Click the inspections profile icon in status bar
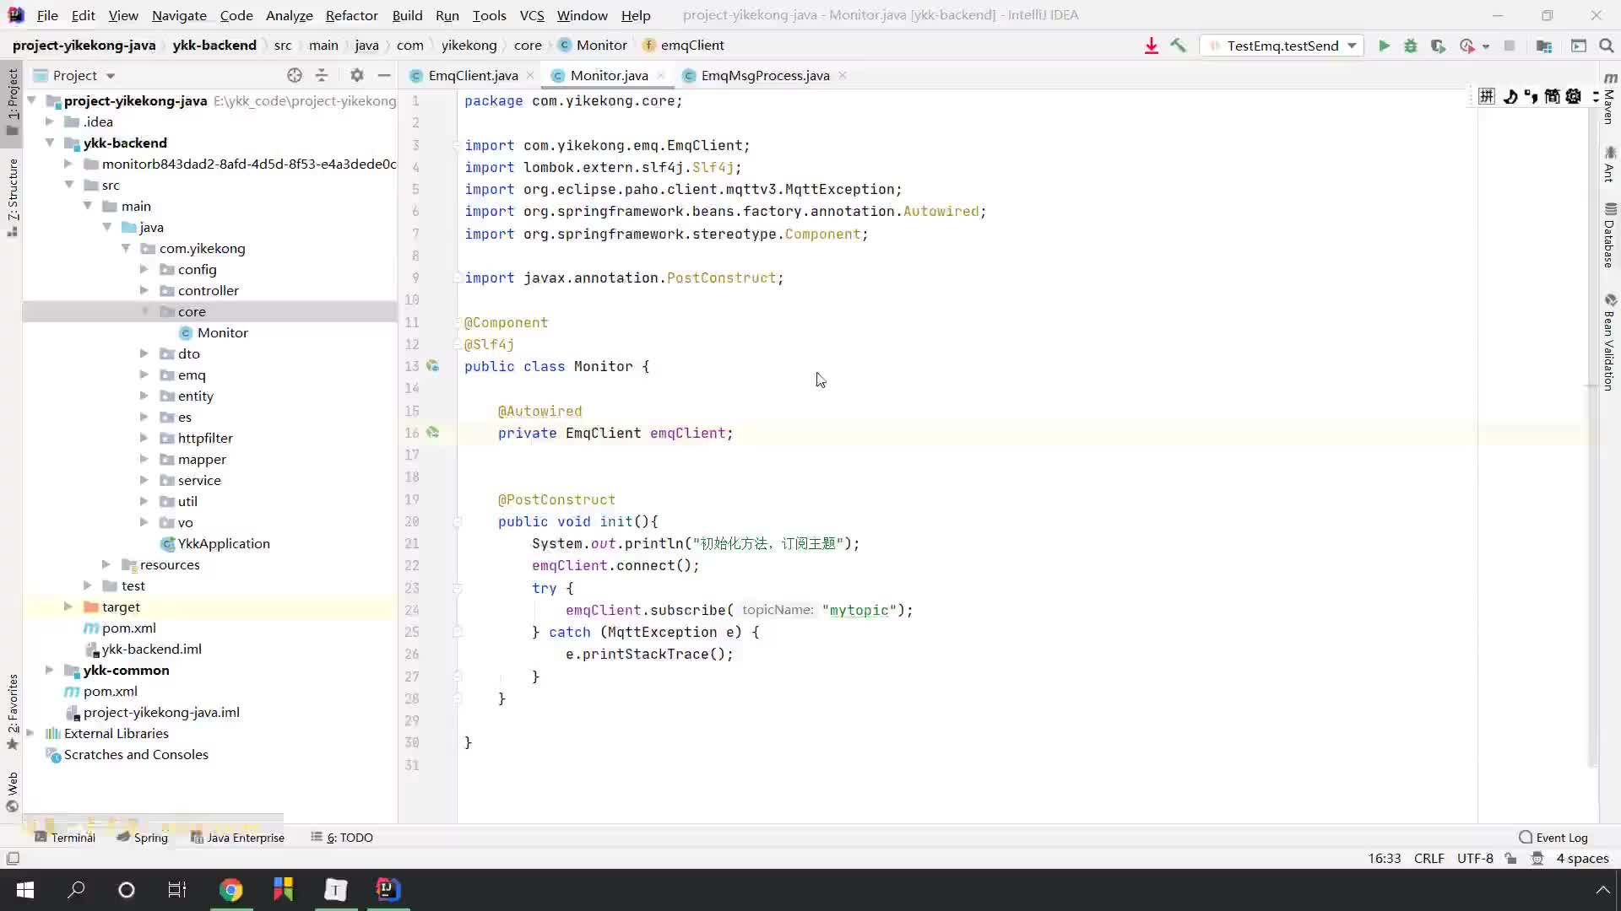The width and height of the screenshot is (1621, 911). click(x=1537, y=859)
